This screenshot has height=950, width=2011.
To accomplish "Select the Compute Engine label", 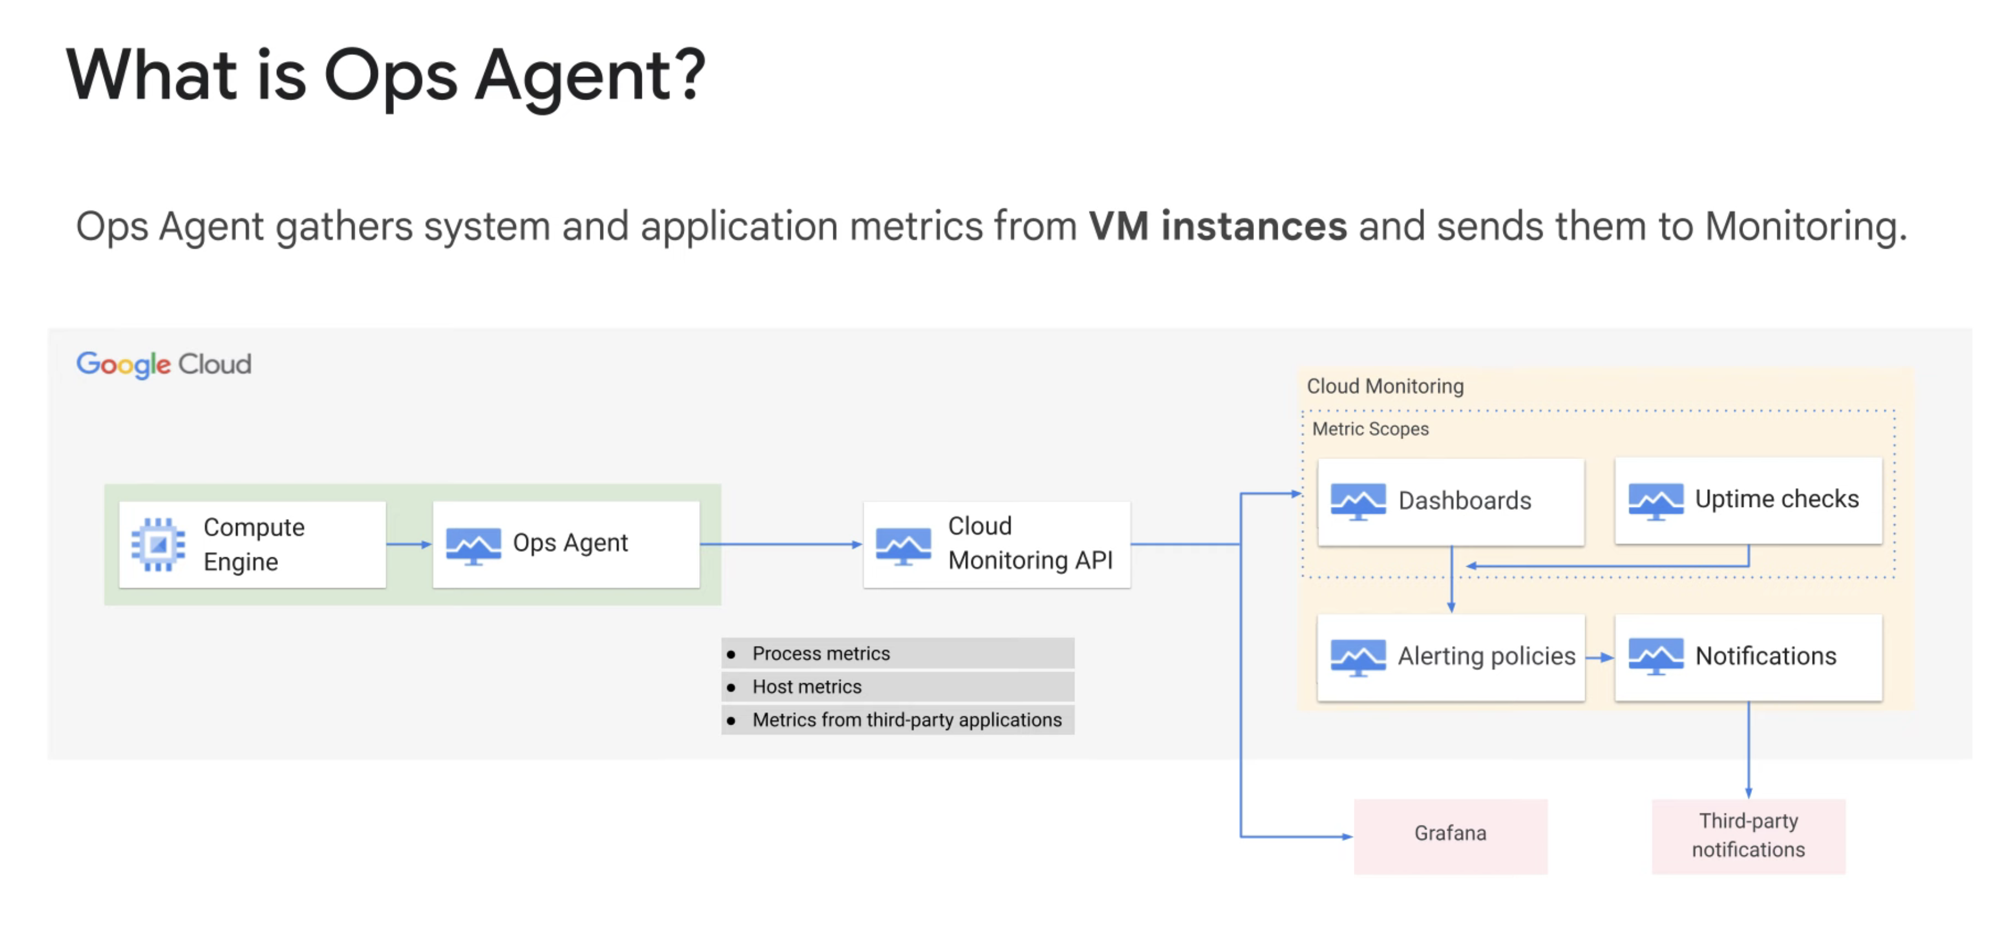I will point(254,544).
